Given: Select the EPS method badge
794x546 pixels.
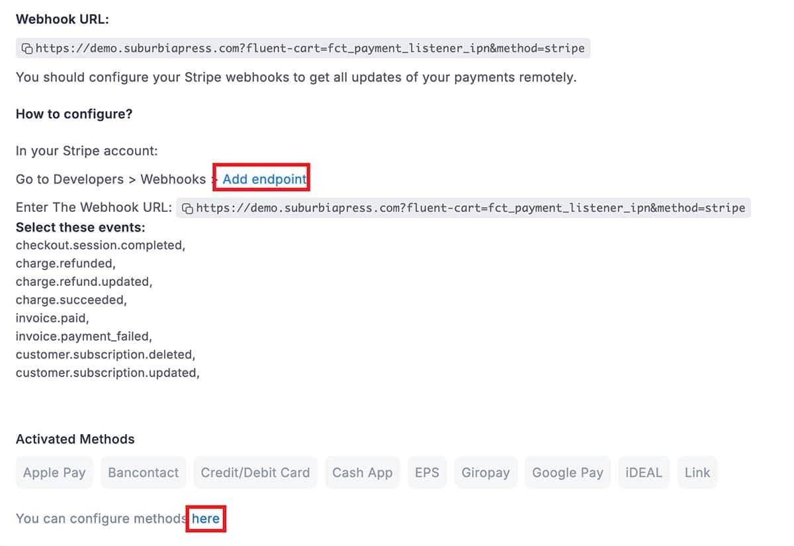Looking at the screenshot, I should [427, 473].
